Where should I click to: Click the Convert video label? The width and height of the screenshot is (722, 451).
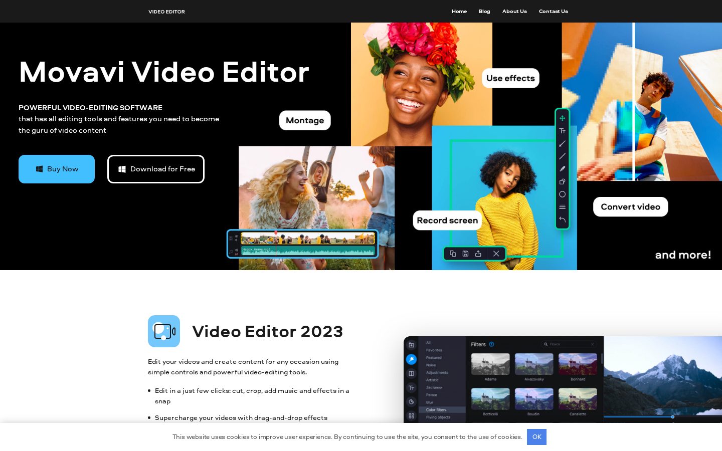[x=631, y=207]
